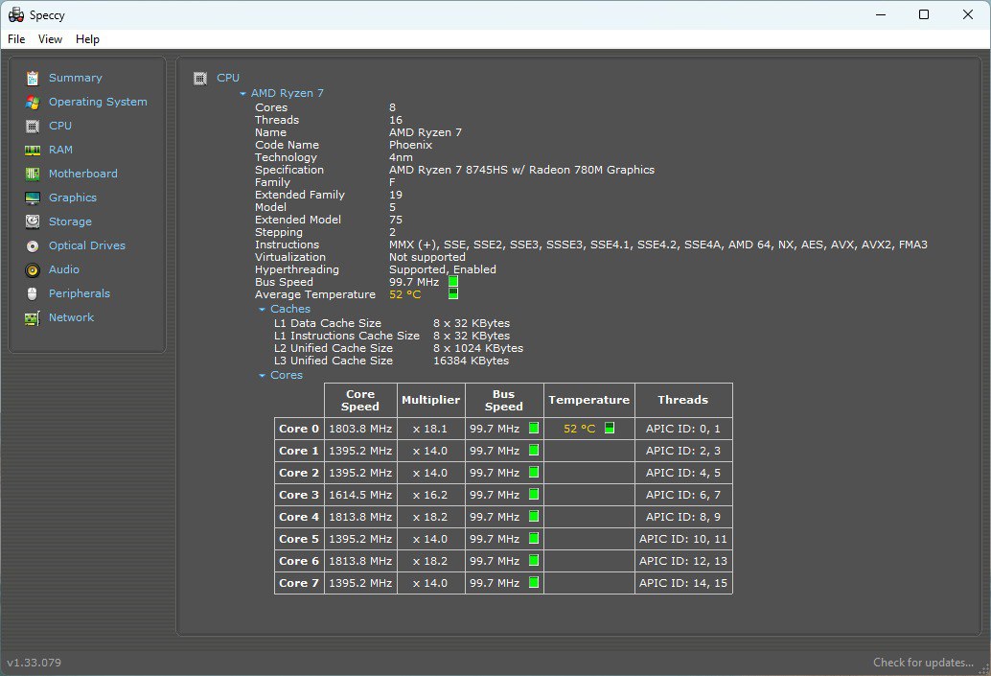The width and height of the screenshot is (991, 676).
Task: Click the Average Temperature green indicator
Action: pyautogui.click(x=453, y=294)
